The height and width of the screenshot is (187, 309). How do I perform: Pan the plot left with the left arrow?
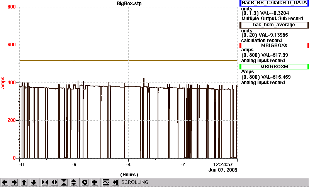click(x=5, y=182)
